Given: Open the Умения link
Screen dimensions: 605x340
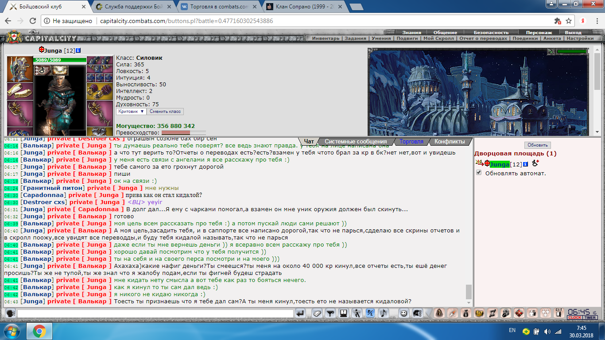Looking at the screenshot, I should [381, 39].
